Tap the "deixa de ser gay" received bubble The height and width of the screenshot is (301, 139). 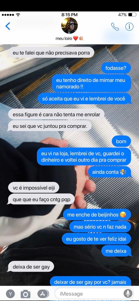tap(31, 267)
